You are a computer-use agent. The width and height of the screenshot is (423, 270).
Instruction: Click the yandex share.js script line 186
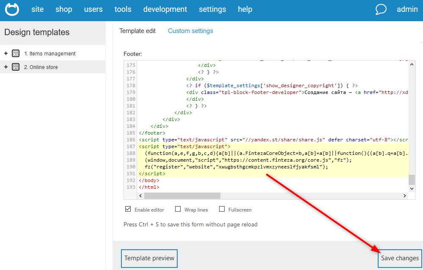pyautogui.click(x=273, y=140)
